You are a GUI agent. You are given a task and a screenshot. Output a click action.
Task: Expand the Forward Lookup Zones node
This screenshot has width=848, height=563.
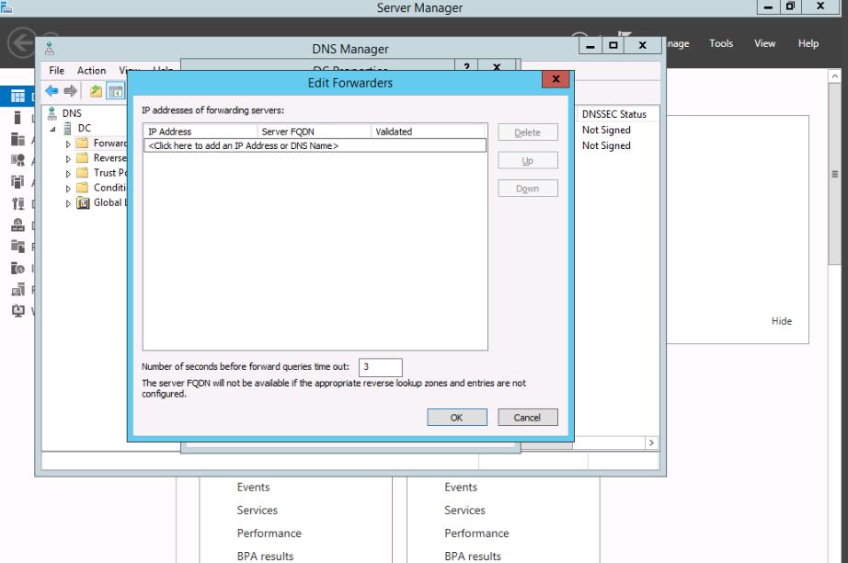[x=68, y=144]
